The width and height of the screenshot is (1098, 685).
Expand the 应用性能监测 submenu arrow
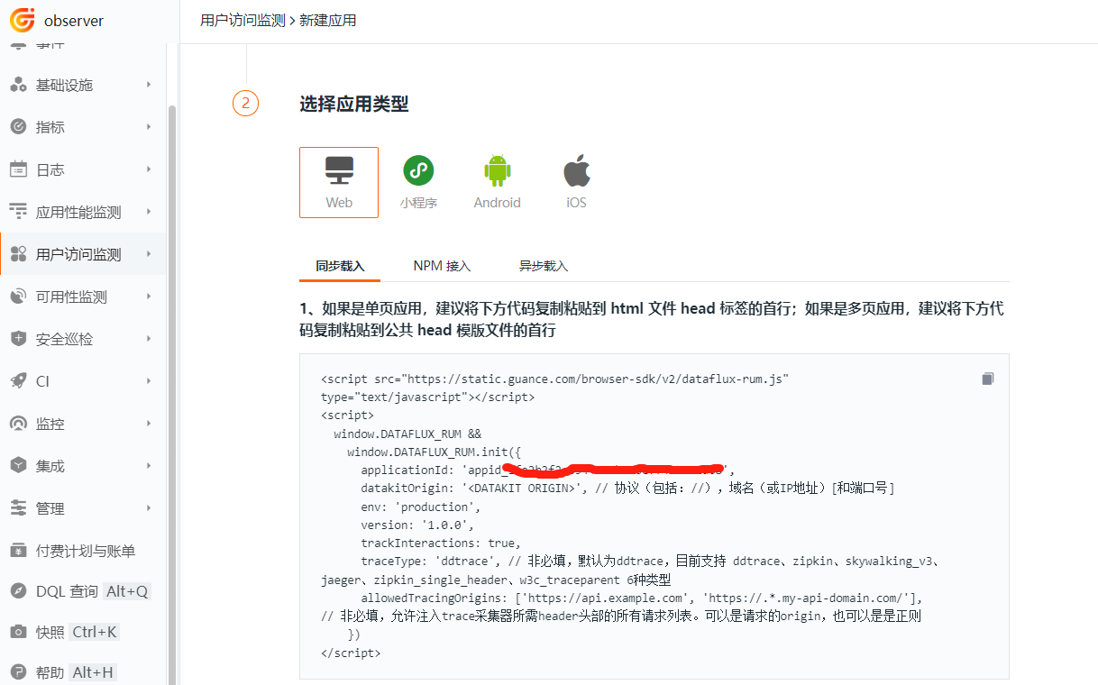[x=149, y=212]
